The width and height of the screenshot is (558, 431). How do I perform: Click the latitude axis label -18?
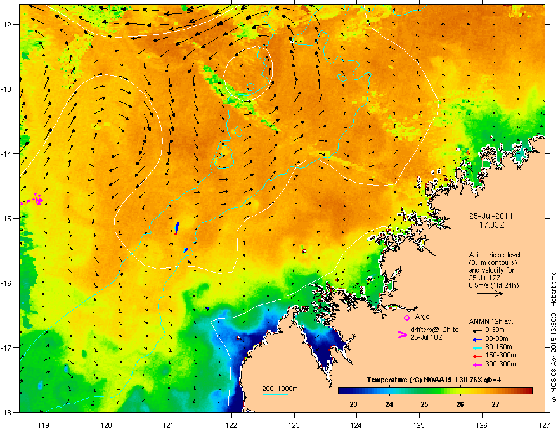pyautogui.click(x=7, y=412)
